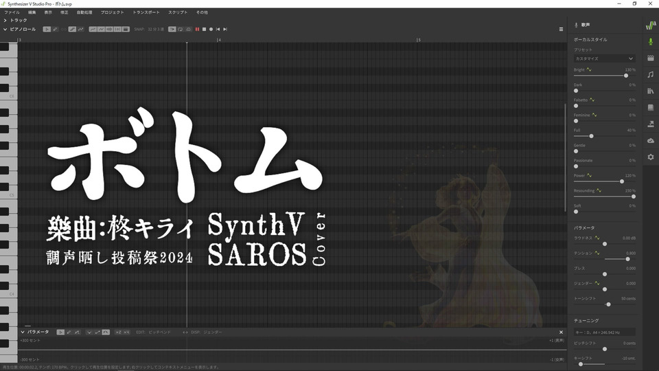Image resolution: width=659 pixels, height=371 pixels.
Task: Toggle loop playback button
Action: pos(181,30)
